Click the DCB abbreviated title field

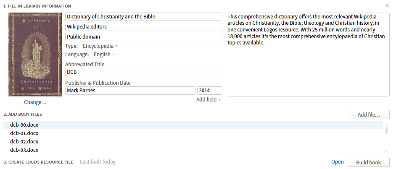(x=144, y=72)
